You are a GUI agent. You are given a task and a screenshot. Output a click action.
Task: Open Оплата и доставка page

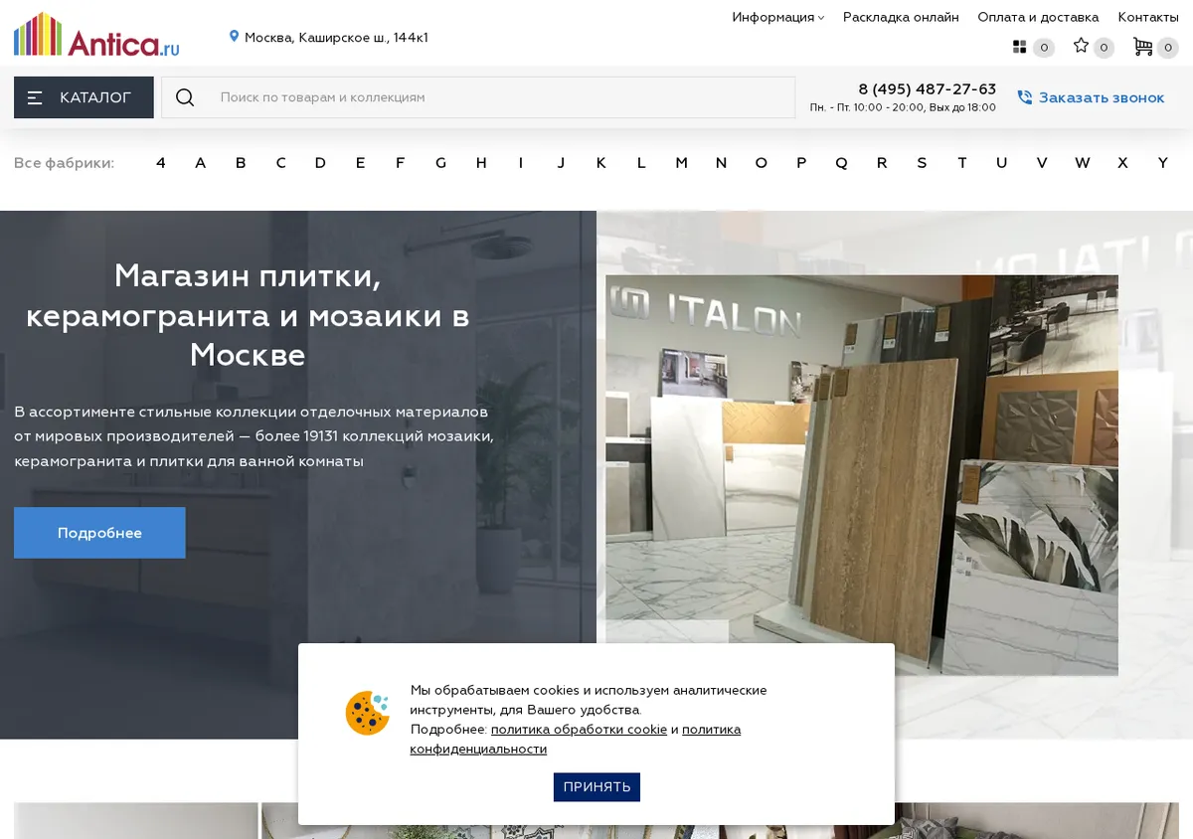click(1038, 17)
